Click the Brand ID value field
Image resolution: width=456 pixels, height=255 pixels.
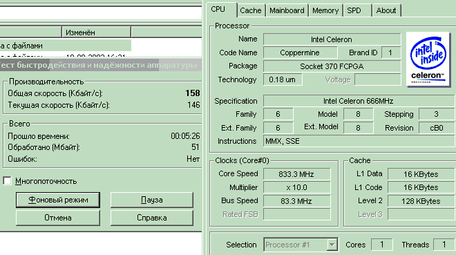[391, 53]
